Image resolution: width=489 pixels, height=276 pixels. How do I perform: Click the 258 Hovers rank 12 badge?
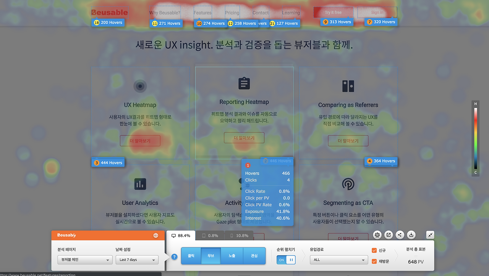[x=242, y=23]
